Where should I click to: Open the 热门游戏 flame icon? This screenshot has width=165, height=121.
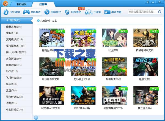pyautogui.click(x=6, y=12)
